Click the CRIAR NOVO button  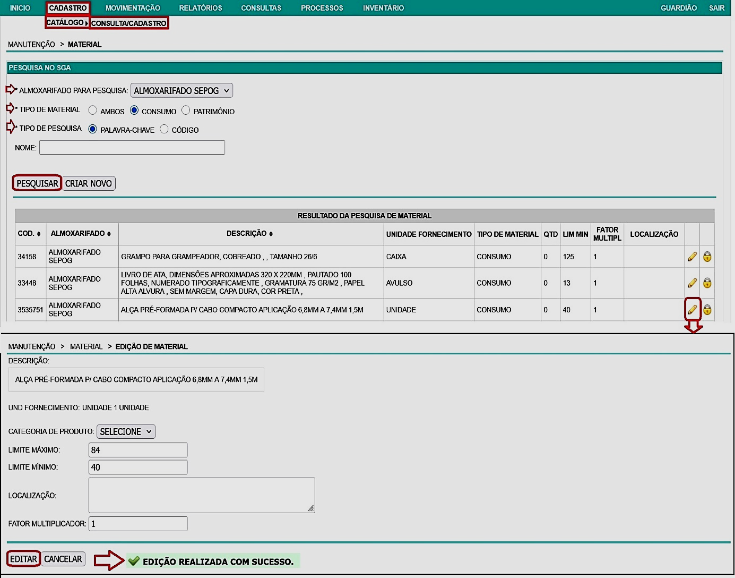click(x=89, y=183)
